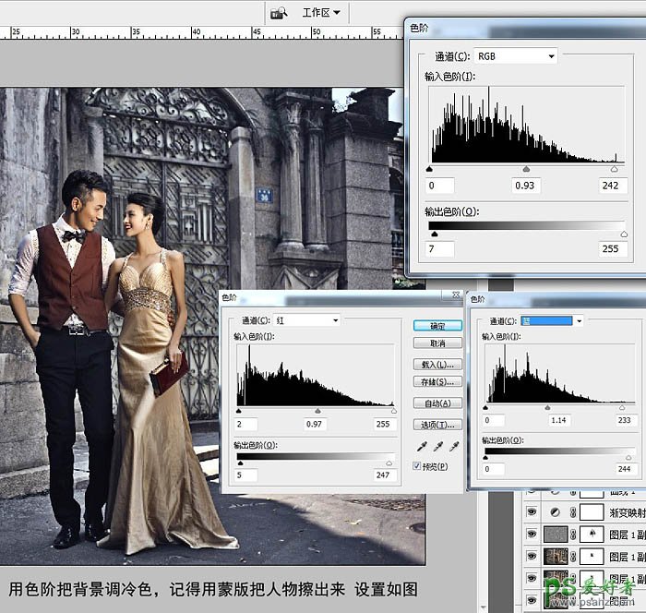
Task: Toggle visibility of the bottom layer
Action: [531, 600]
